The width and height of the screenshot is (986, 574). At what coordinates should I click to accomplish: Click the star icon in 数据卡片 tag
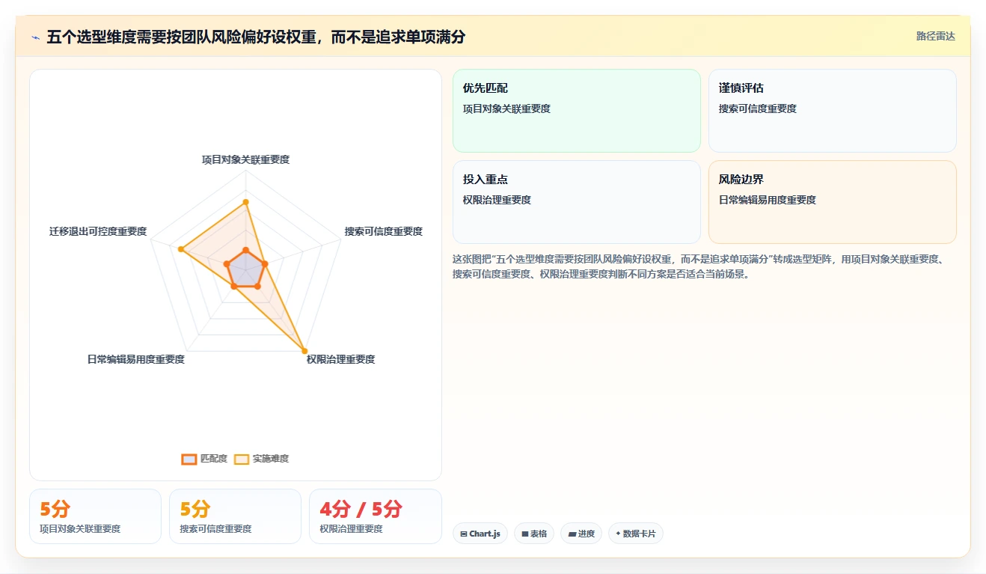pyautogui.click(x=618, y=534)
